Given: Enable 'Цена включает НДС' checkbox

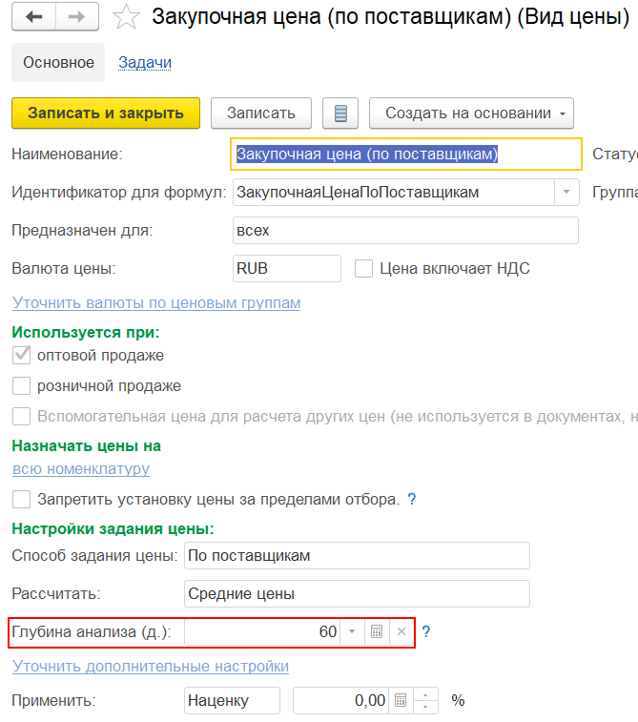Looking at the screenshot, I should coord(363,269).
